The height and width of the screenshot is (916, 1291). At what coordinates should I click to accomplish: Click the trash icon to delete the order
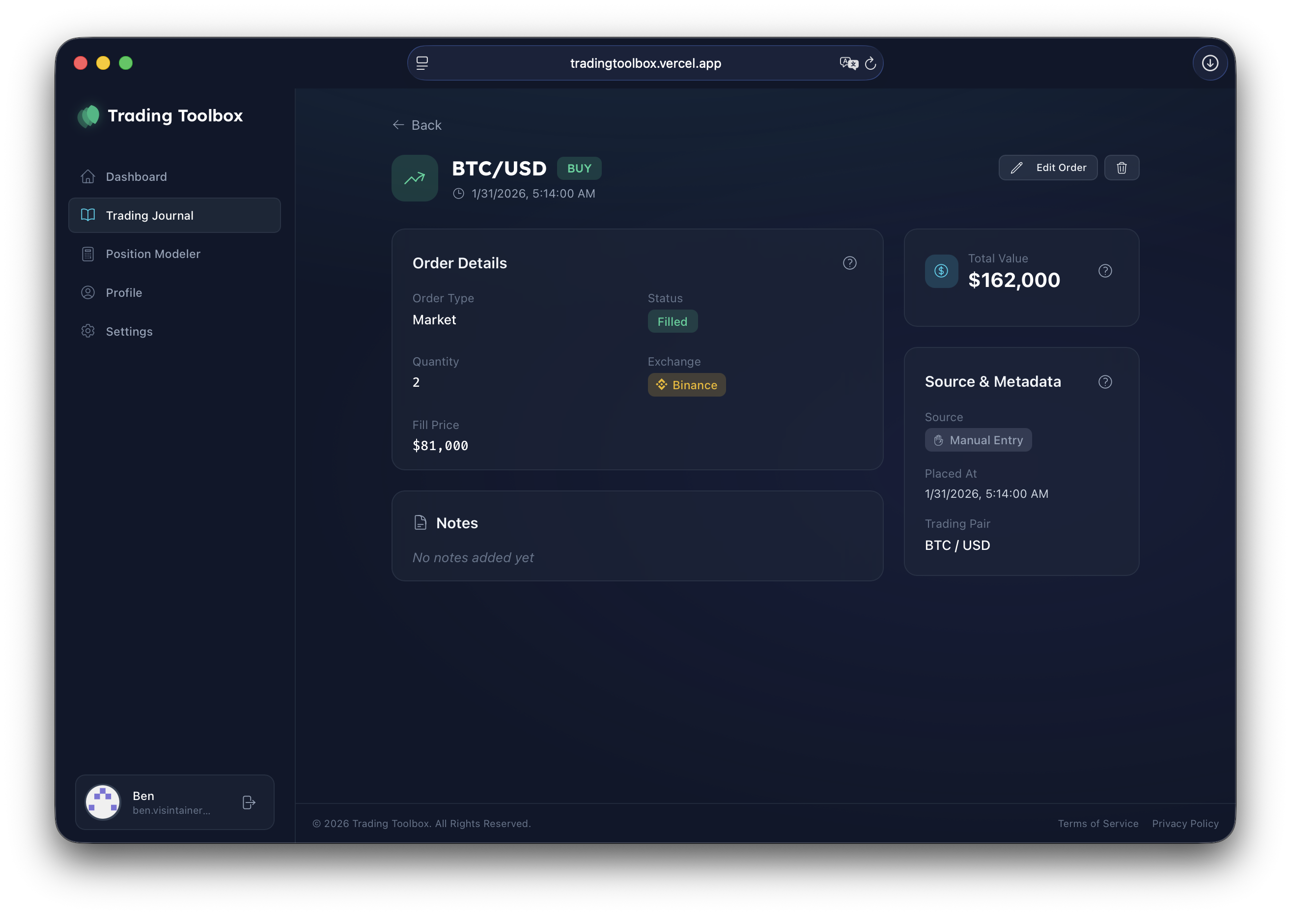point(1122,168)
